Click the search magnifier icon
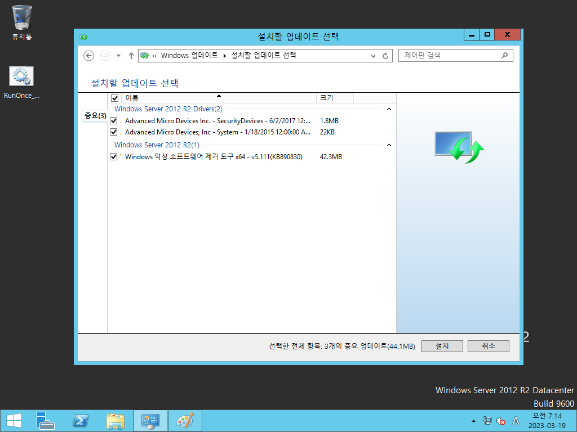This screenshot has height=432, width=577. pos(504,56)
